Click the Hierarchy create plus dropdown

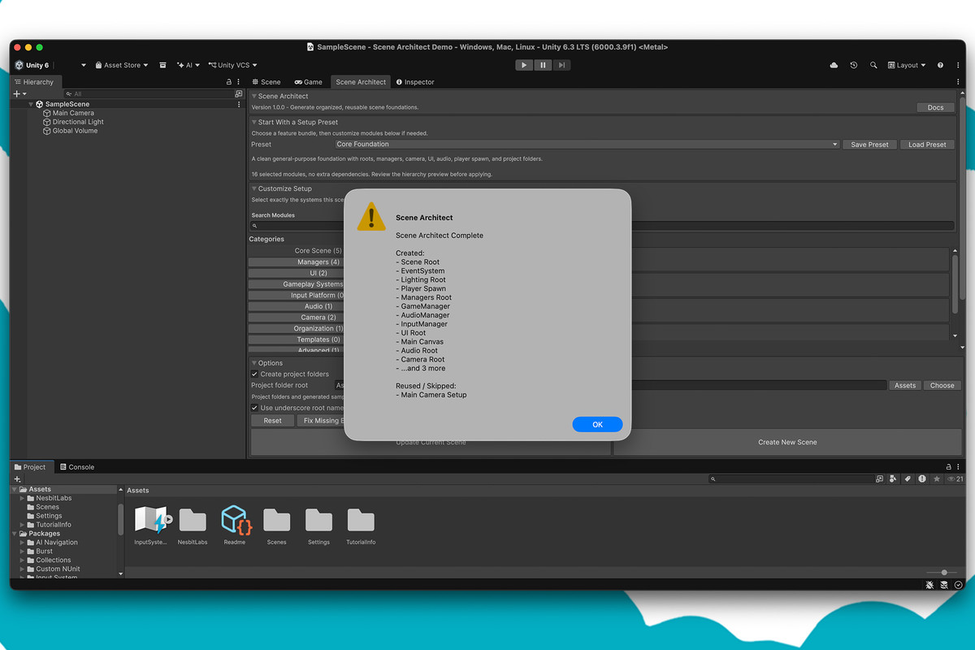point(20,94)
